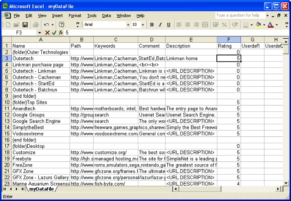Select column G header
291x201 pixels.
(x=252, y=40)
